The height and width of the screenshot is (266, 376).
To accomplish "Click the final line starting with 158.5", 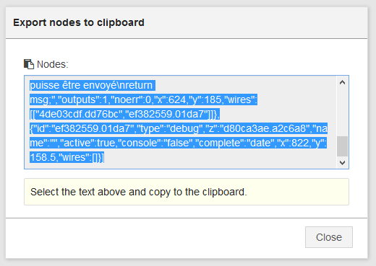I will coord(67,157).
